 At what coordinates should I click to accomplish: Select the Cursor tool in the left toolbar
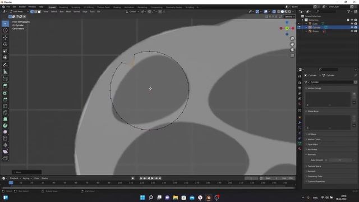click(x=5, y=30)
